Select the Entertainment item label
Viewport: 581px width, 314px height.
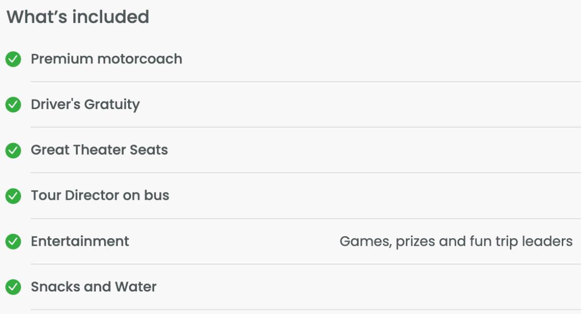point(80,241)
